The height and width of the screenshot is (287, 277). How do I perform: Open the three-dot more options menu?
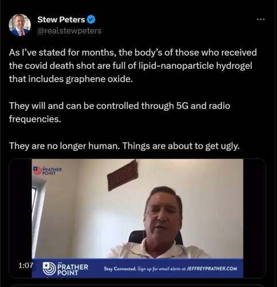[x=261, y=20]
